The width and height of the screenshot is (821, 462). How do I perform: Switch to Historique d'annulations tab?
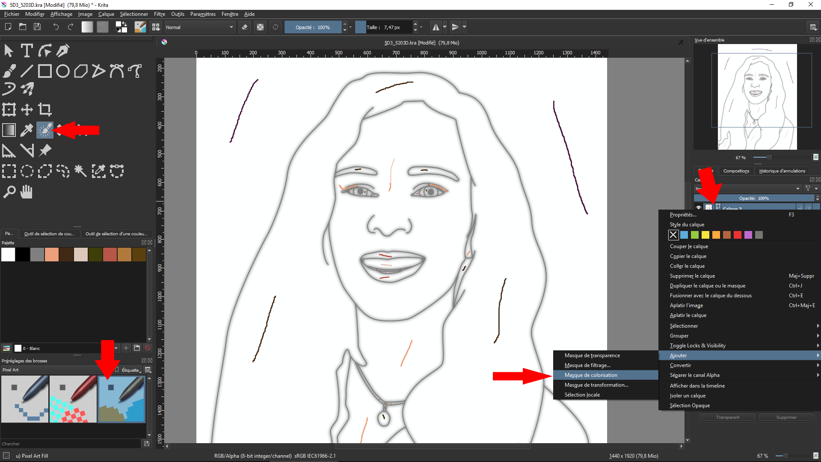point(782,171)
